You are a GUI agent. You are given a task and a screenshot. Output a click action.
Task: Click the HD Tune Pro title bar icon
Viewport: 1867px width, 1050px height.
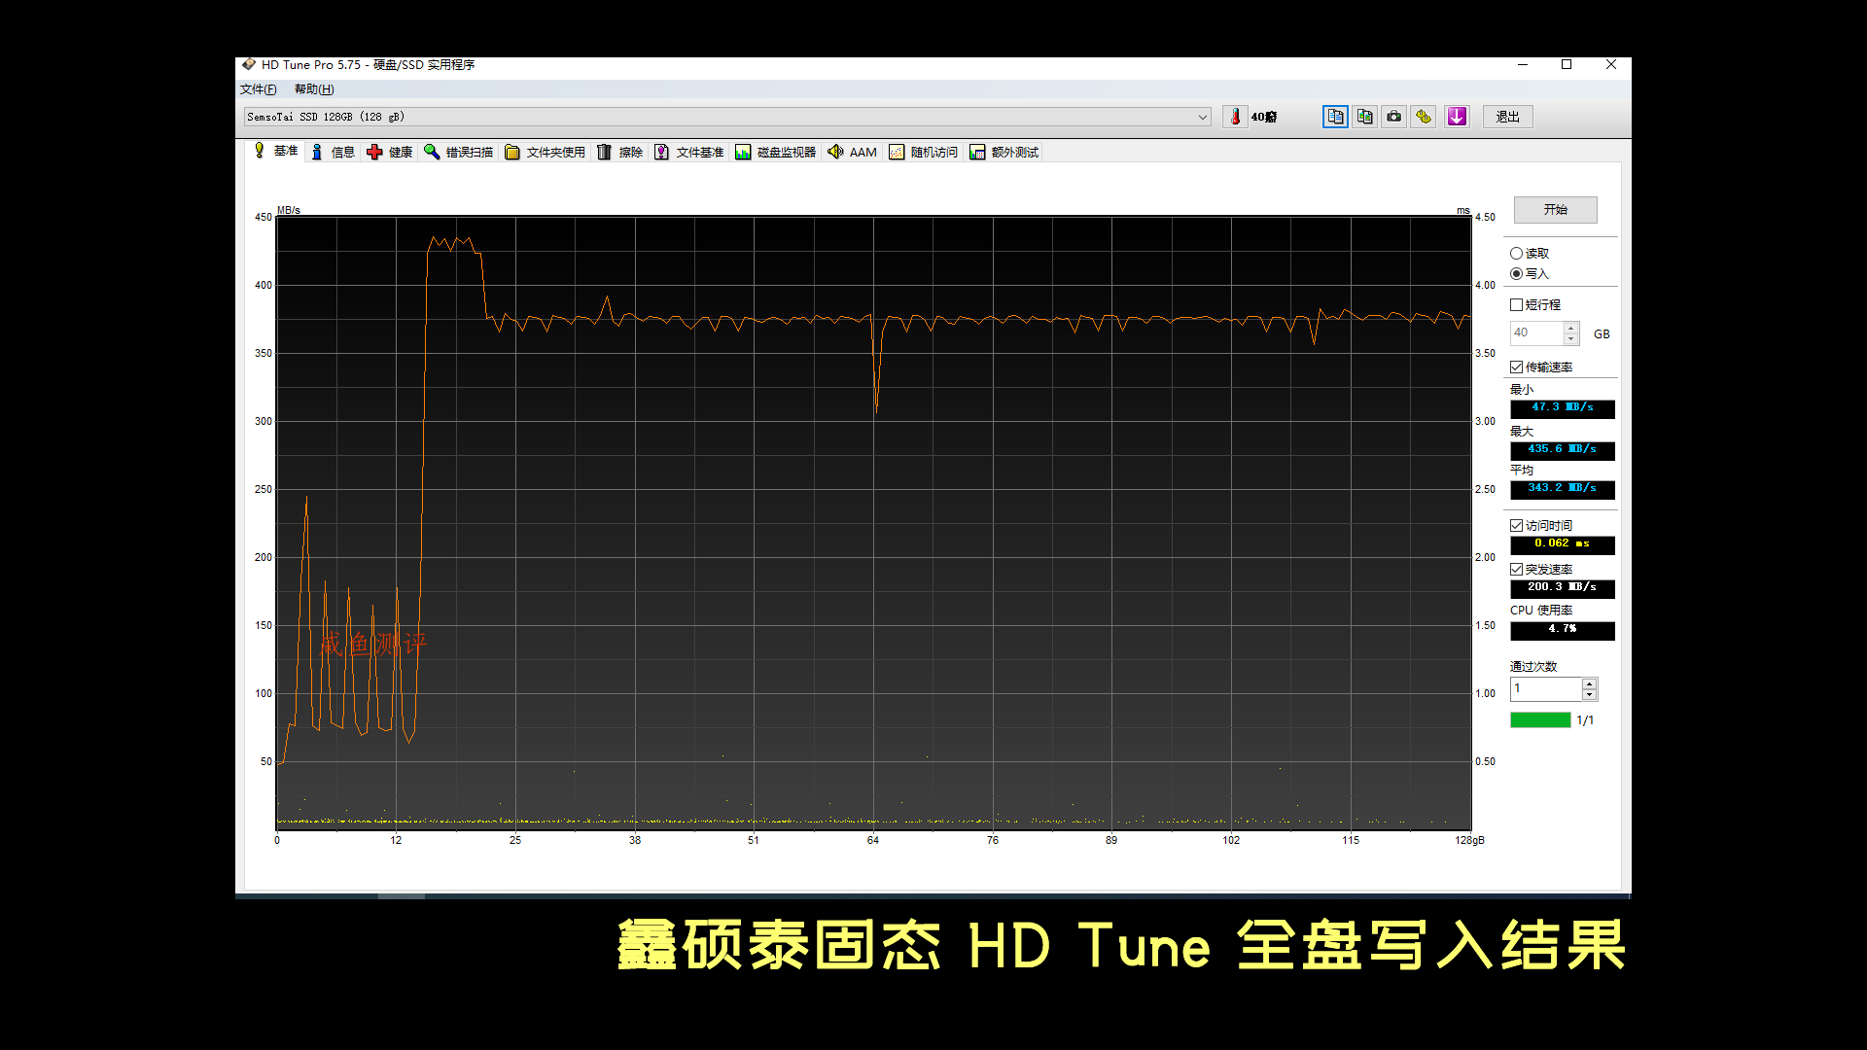point(249,65)
